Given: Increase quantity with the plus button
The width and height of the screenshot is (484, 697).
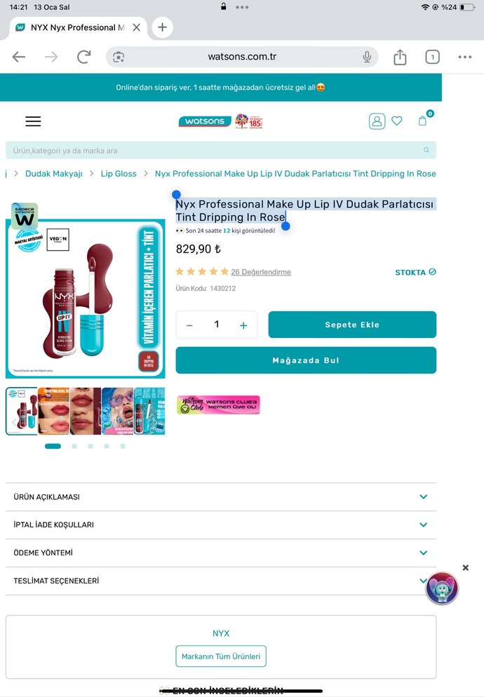Looking at the screenshot, I should (243, 325).
